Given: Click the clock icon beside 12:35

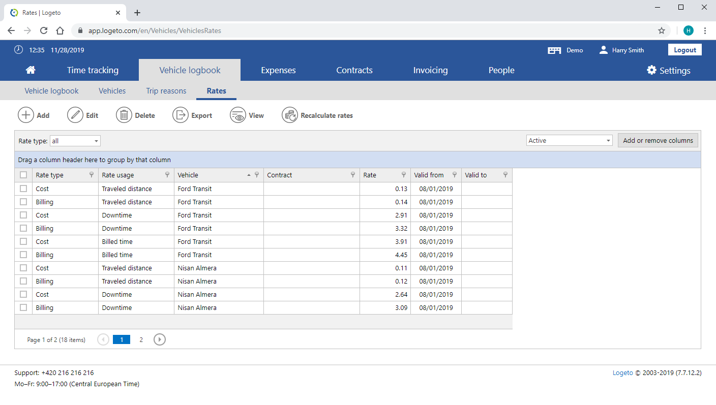Looking at the screenshot, I should point(19,50).
